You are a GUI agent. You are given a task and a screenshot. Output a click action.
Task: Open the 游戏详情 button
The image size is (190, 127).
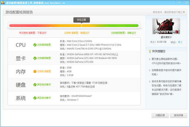178,115
